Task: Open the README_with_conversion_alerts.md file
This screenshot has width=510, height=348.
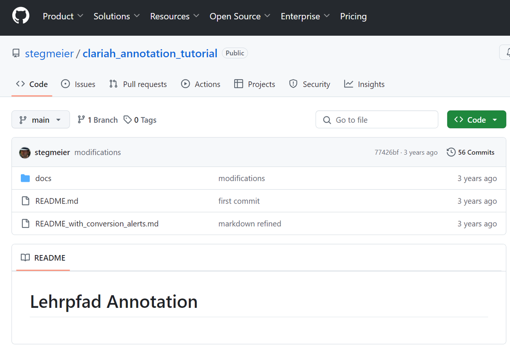Action: 97,224
